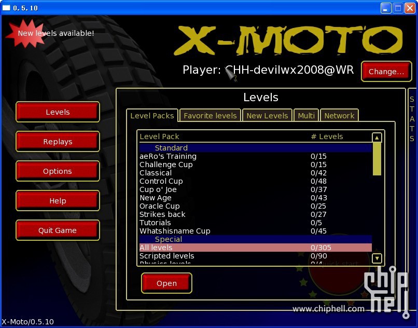Select the Challenge Cup pack

pyautogui.click(x=255, y=165)
